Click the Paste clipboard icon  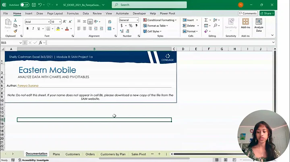pos(8,22)
